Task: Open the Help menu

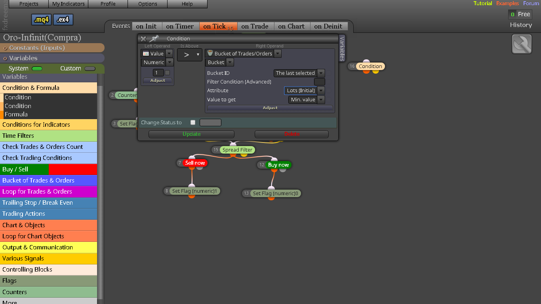Action: coord(187,4)
